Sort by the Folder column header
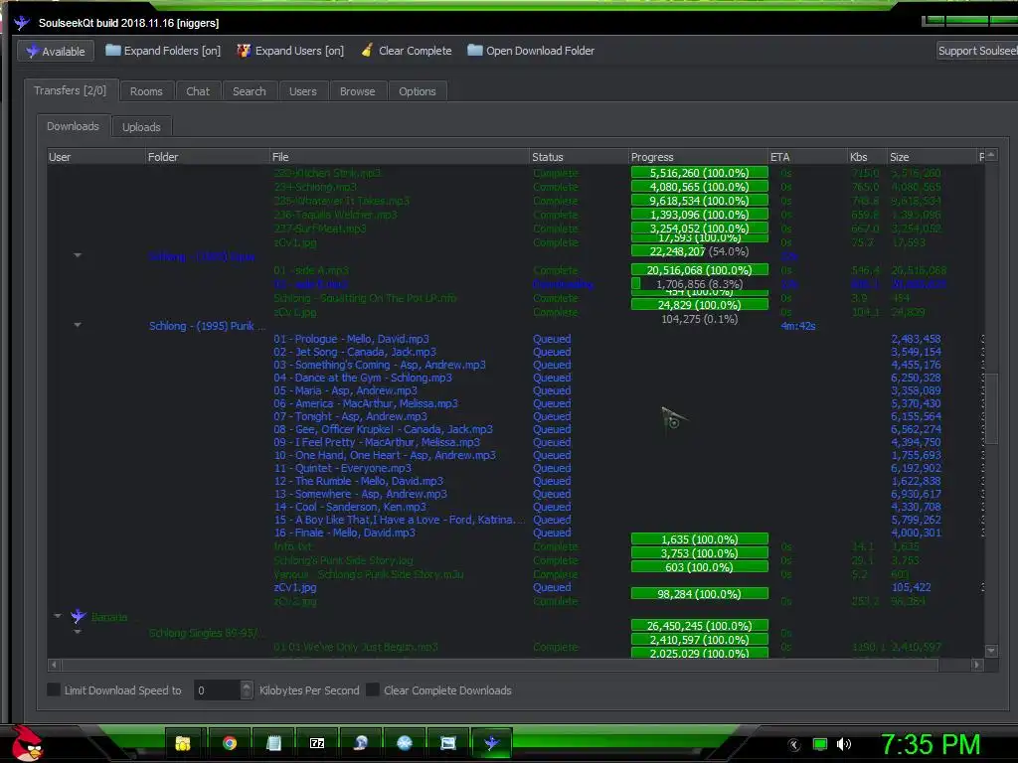The width and height of the screenshot is (1018, 763). coord(208,157)
